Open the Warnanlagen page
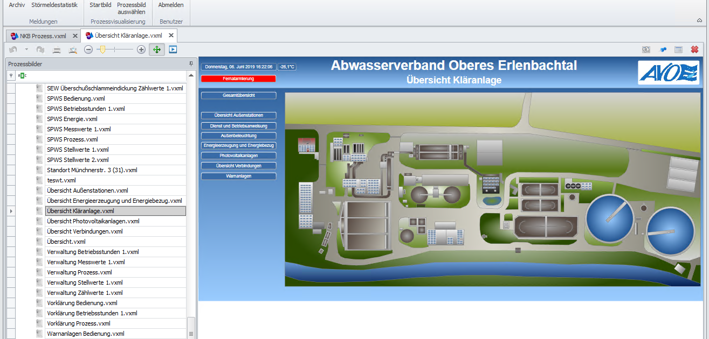Image resolution: width=709 pixels, height=339 pixels. 238,176
